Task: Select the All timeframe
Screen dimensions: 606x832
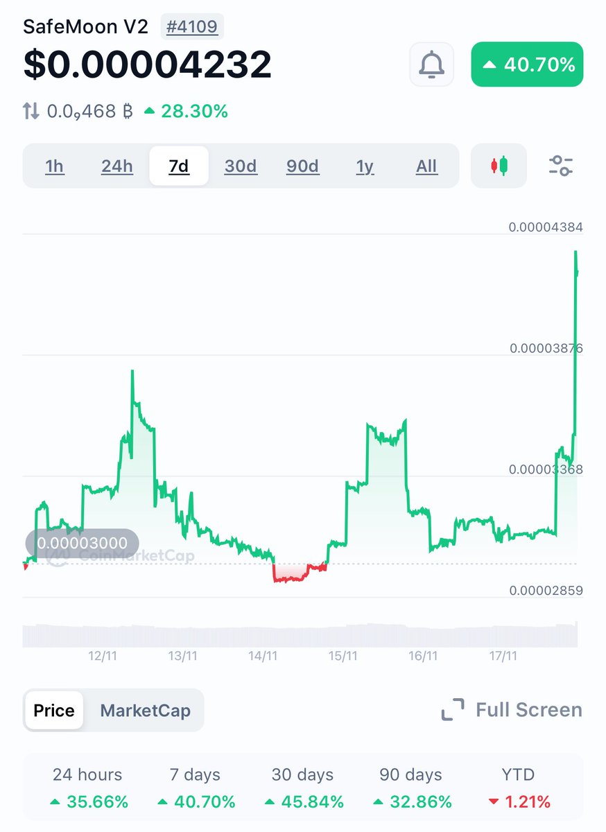Action: tap(426, 166)
